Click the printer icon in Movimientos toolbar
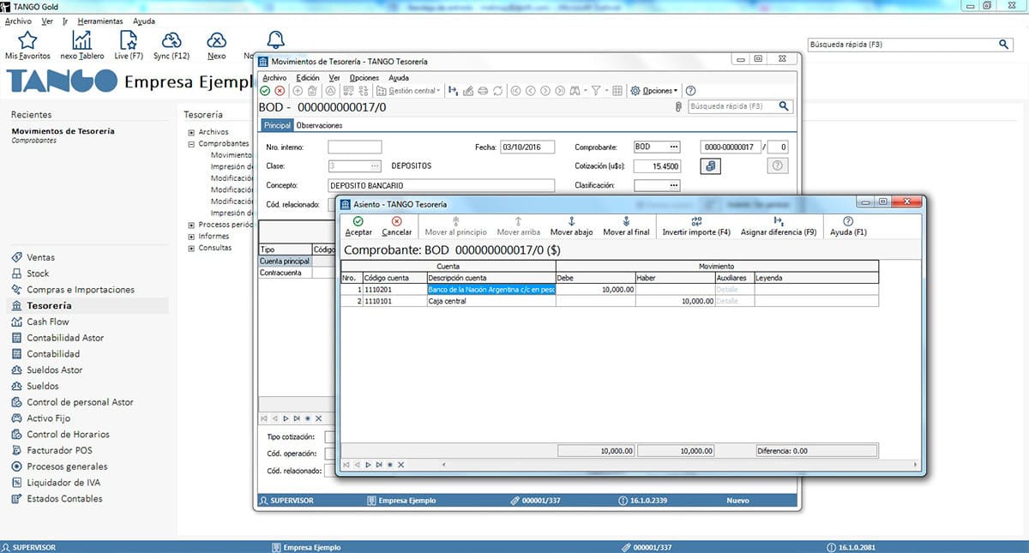Screen dimensions: 1029x553 (x=483, y=91)
